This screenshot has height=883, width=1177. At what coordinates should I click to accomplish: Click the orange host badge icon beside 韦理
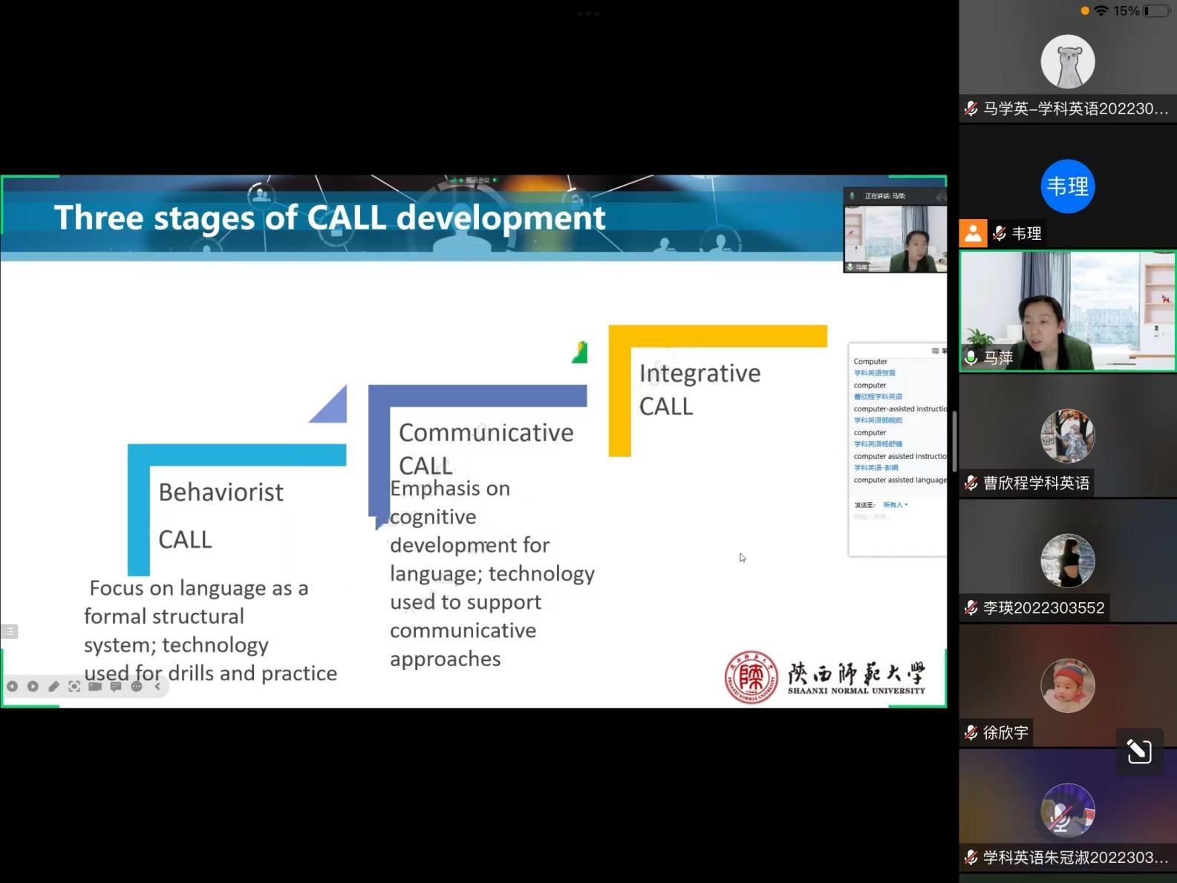973,233
